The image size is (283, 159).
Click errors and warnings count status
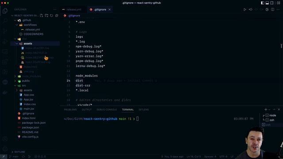click(x=40, y=156)
